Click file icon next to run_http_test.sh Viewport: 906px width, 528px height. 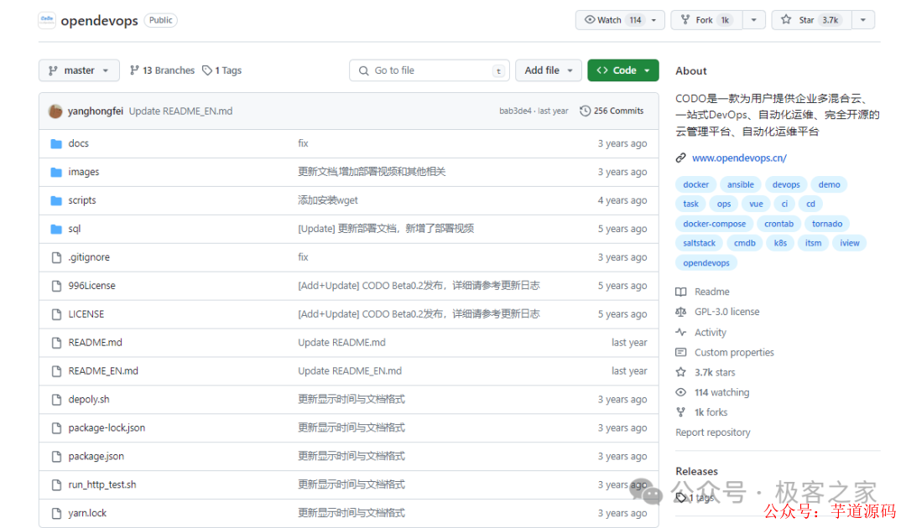pos(56,484)
